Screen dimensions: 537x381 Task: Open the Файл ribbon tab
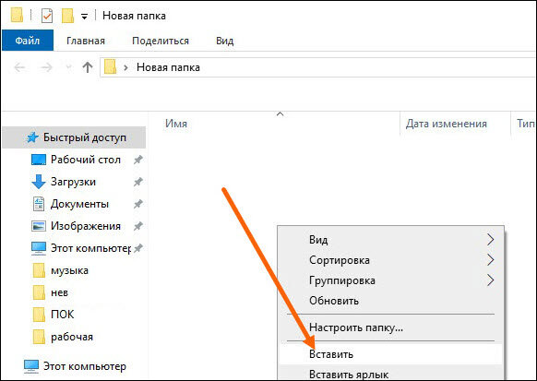pyautogui.click(x=28, y=41)
